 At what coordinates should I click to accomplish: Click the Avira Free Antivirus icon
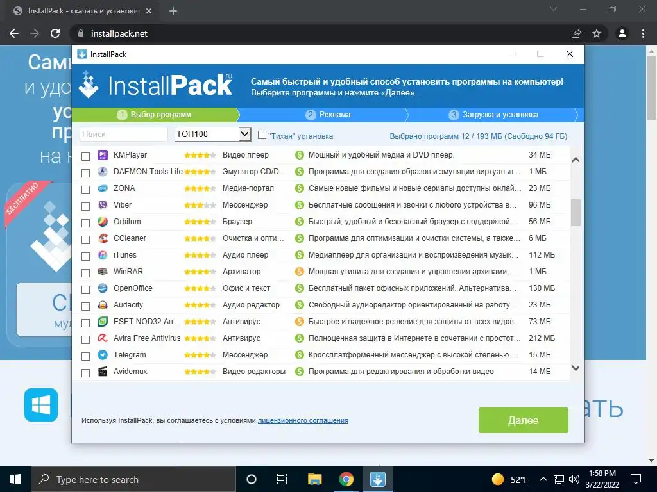102,338
